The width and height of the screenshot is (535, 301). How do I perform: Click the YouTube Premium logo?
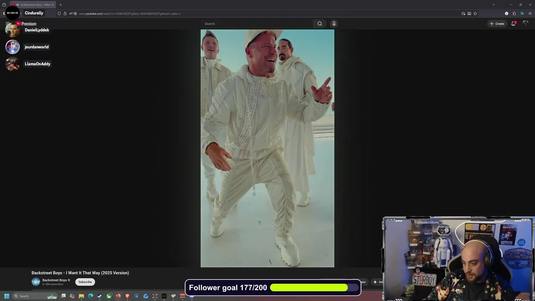click(26, 24)
